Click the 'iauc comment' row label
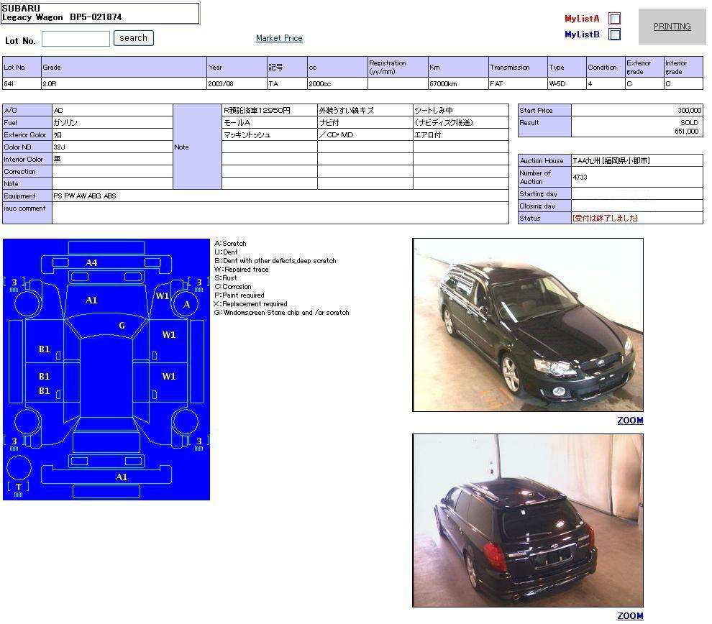Viewport: 712px width, 624px height. coord(27,213)
